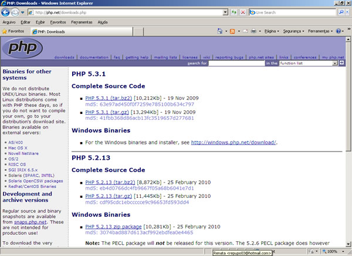Open the faq link in site navigation

coord(117,58)
